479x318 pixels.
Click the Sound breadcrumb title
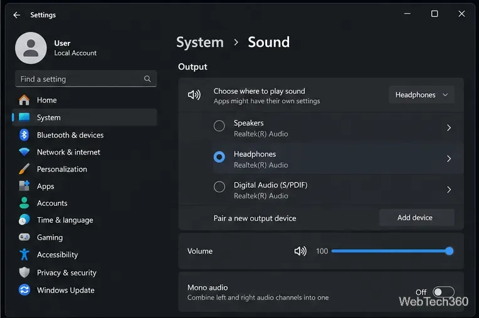click(x=268, y=42)
